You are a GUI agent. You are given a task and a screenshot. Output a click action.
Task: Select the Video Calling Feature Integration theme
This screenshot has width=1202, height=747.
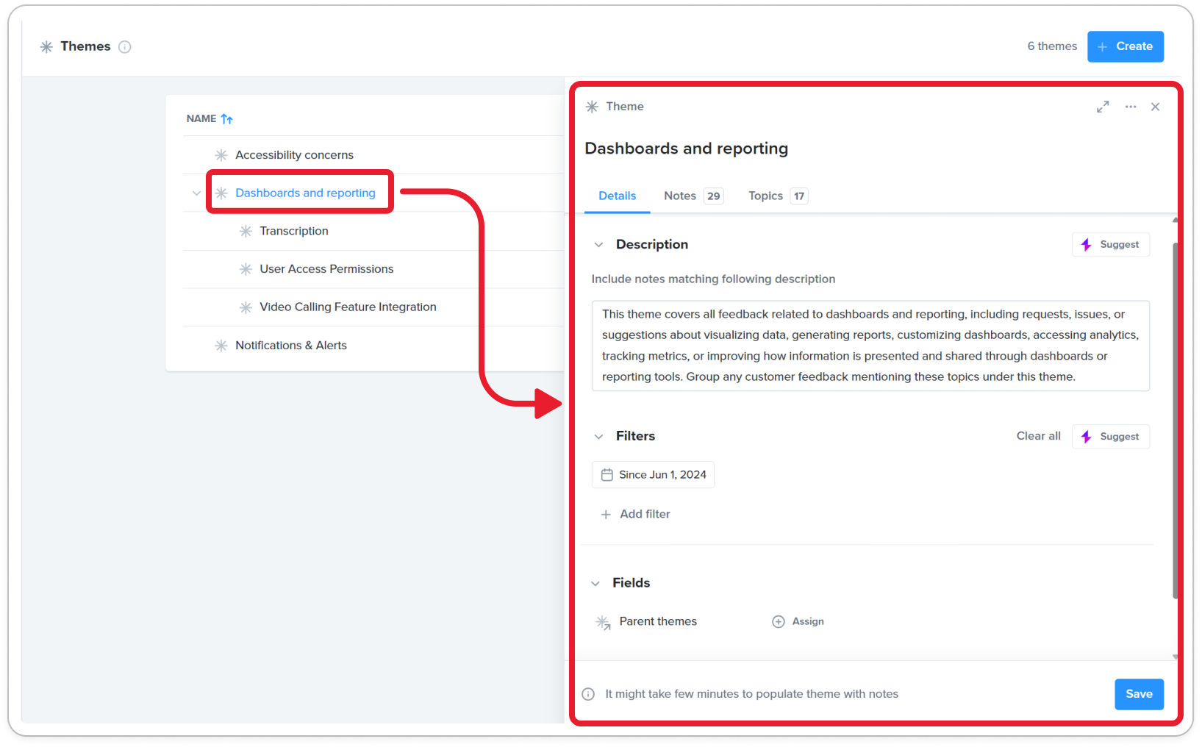click(x=348, y=307)
